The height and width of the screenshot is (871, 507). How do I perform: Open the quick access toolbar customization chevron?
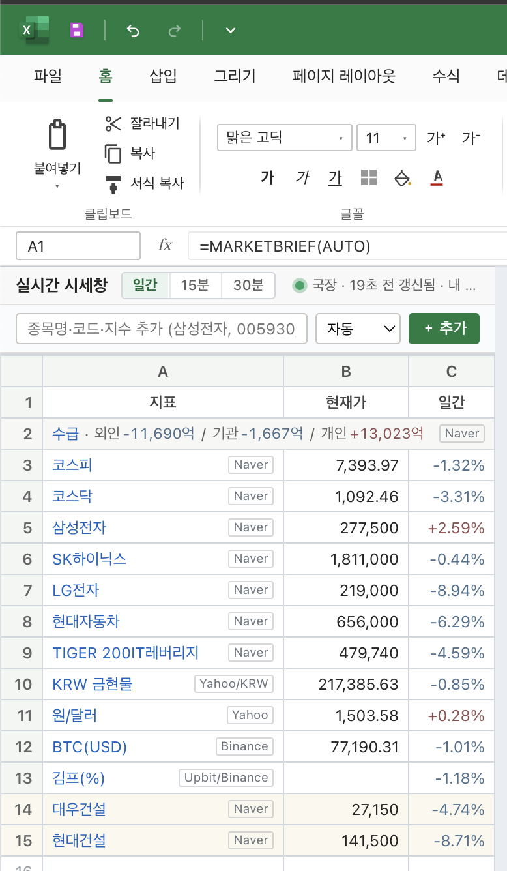[x=230, y=30]
